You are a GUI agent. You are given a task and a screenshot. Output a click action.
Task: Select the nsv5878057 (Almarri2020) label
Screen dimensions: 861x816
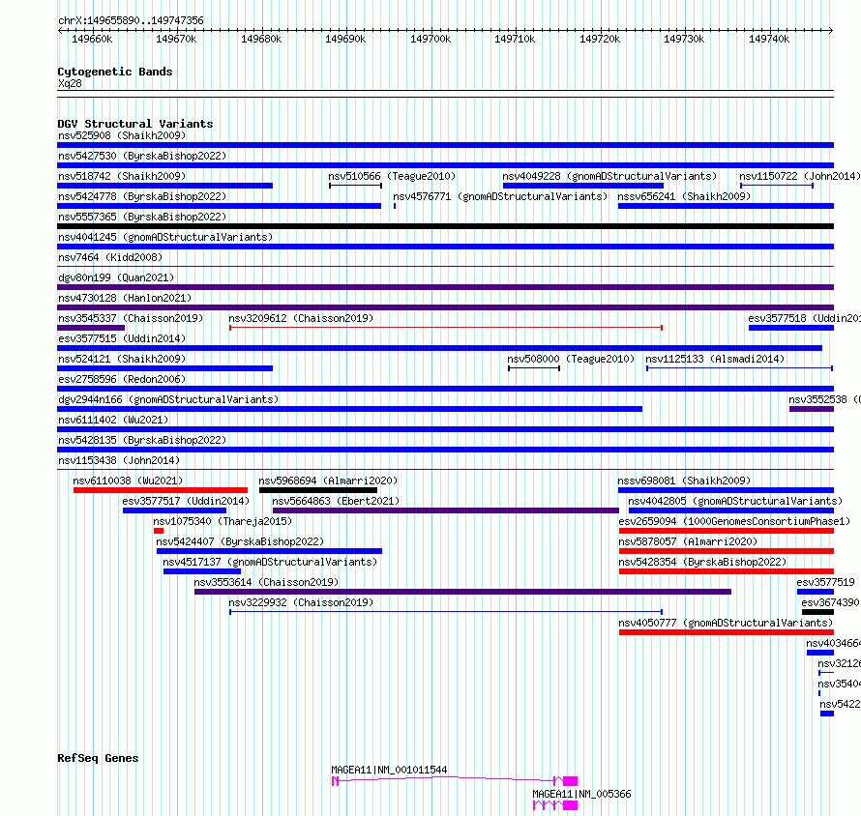point(689,541)
